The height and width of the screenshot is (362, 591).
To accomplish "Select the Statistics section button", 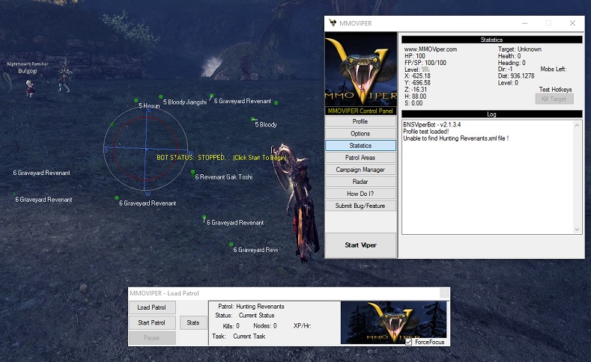I will 360,146.
